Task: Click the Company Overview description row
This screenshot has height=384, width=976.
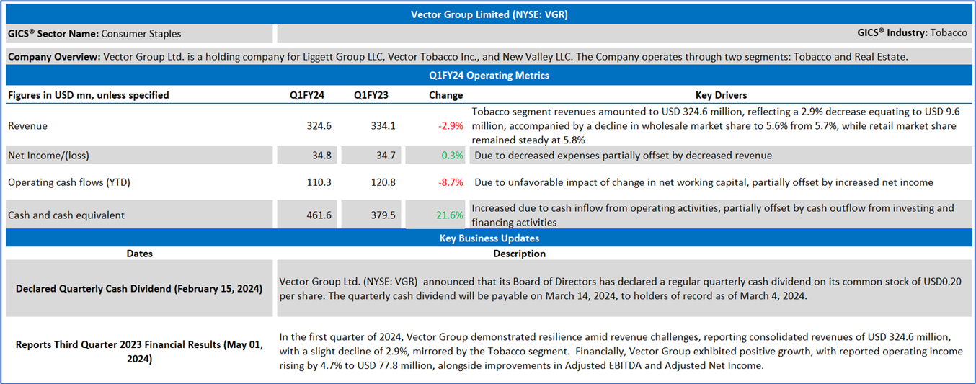Action: 458,56
